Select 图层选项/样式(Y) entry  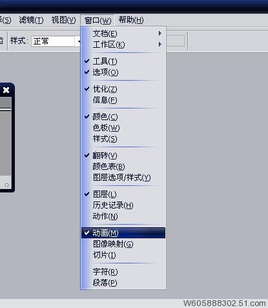click(123, 178)
